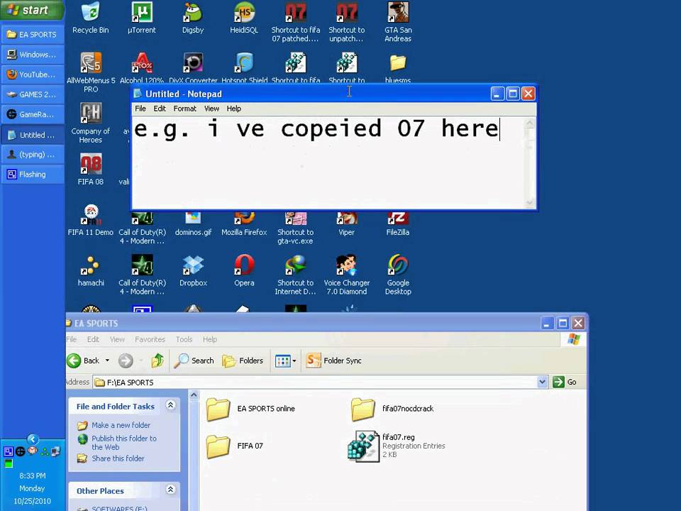Collapse the File and Folder Tasks panel

(171, 405)
